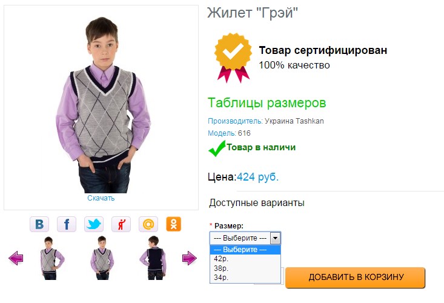Share on Odnoklassniki orange icon
444x303 pixels.
pyautogui.click(x=174, y=224)
